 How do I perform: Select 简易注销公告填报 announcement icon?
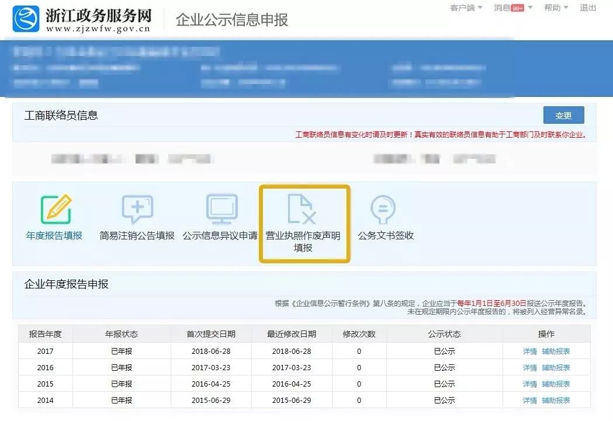pyautogui.click(x=137, y=208)
